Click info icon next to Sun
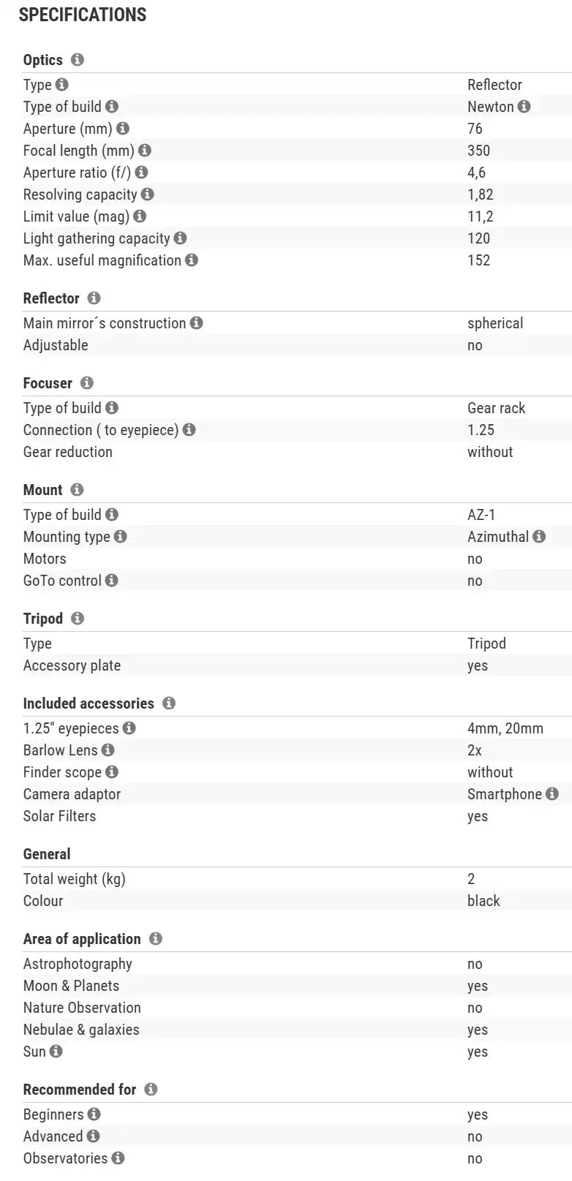 point(56,1052)
